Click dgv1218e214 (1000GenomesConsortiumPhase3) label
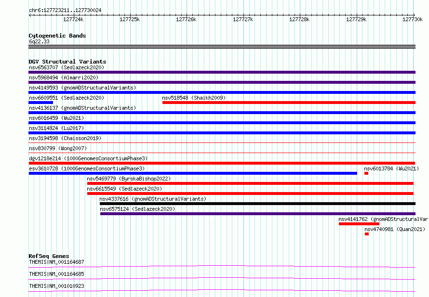The height and width of the screenshot is (297, 429). point(88,158)
